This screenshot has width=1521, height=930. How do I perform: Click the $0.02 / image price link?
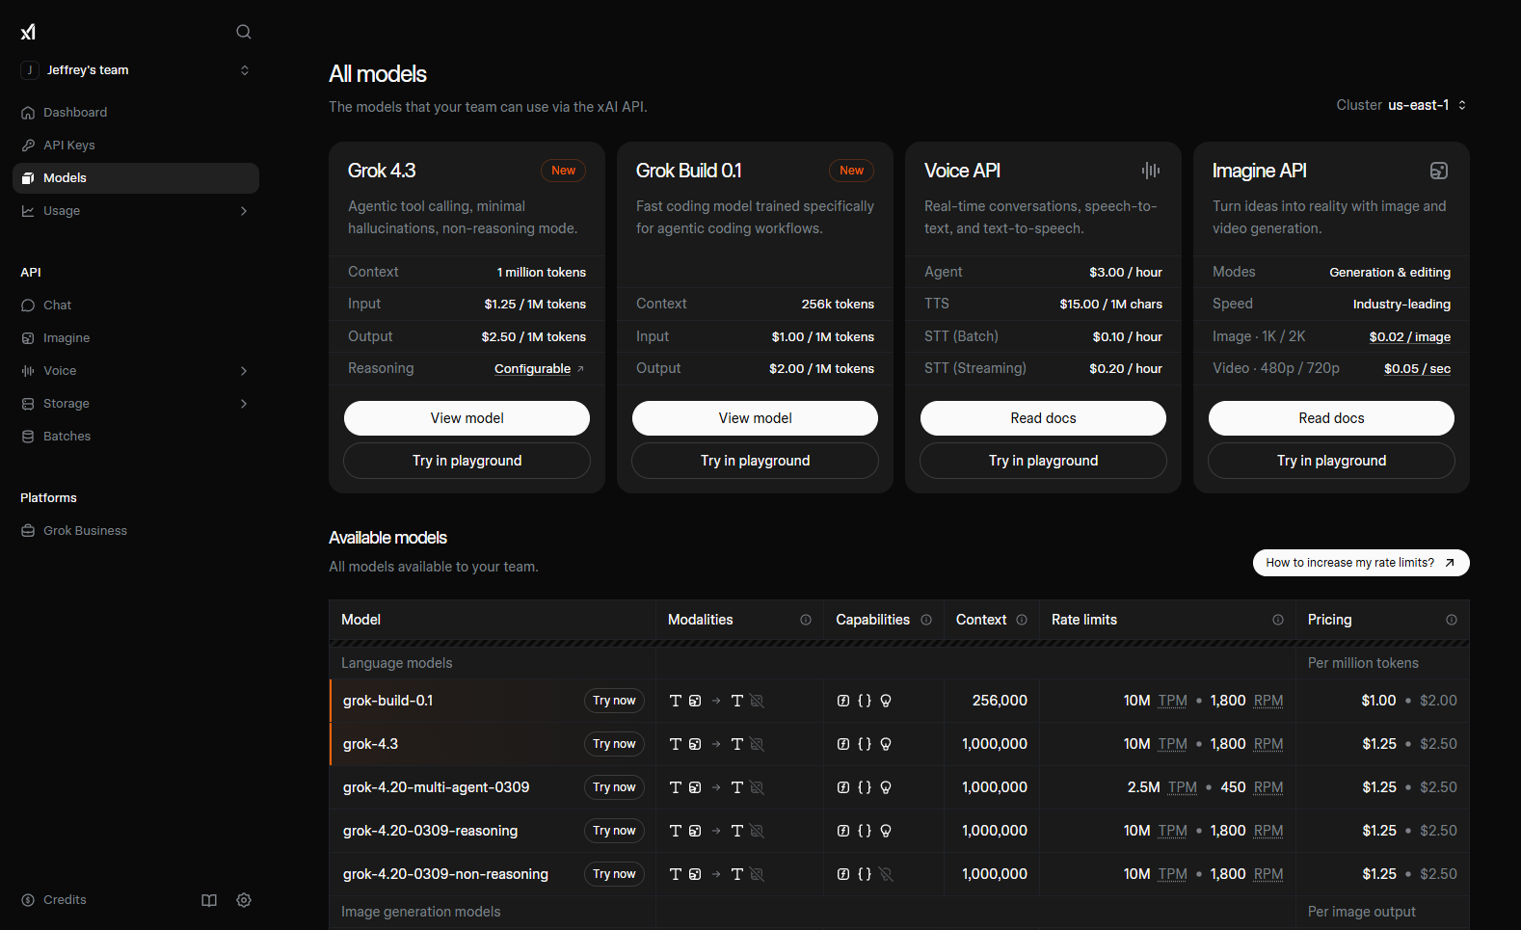1410,336
